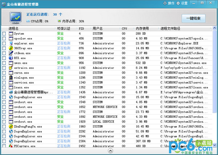
Task: Check the box for ctfmon.exe
Action: (x=4, y=53)
